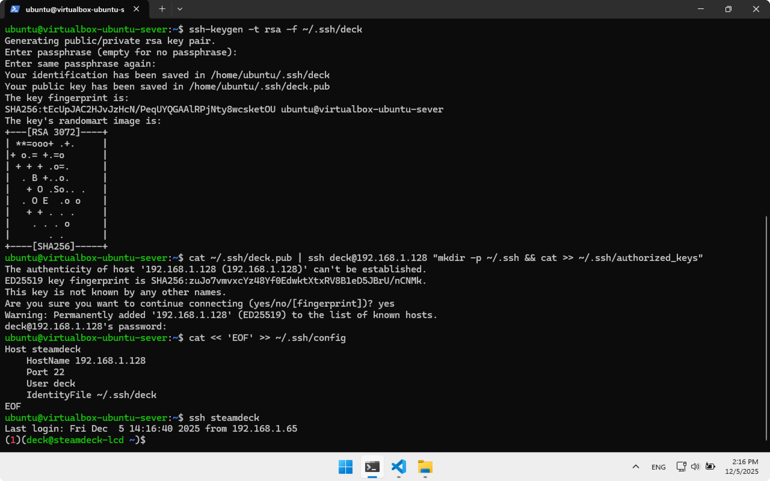Viewport: 770px width, 481px height.
Task: Expand the new tab profiles dropdown
Action: pos(180,9)
